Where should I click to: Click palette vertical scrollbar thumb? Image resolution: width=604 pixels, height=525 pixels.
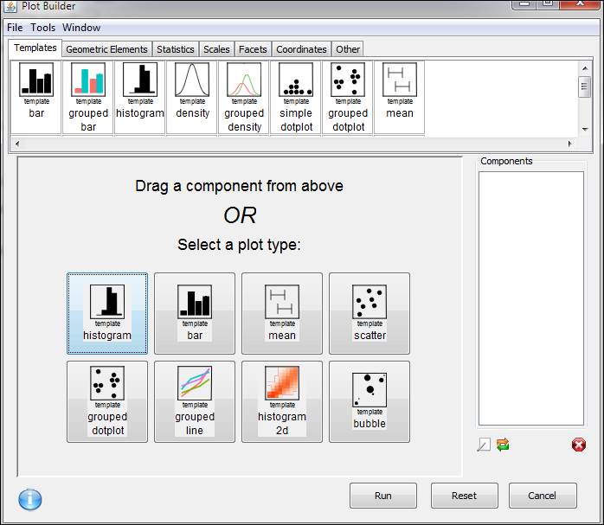click(585, 86)
